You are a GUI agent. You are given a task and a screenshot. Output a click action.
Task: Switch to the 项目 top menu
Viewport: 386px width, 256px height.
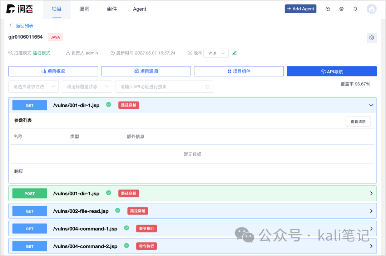tap(56, 9)
